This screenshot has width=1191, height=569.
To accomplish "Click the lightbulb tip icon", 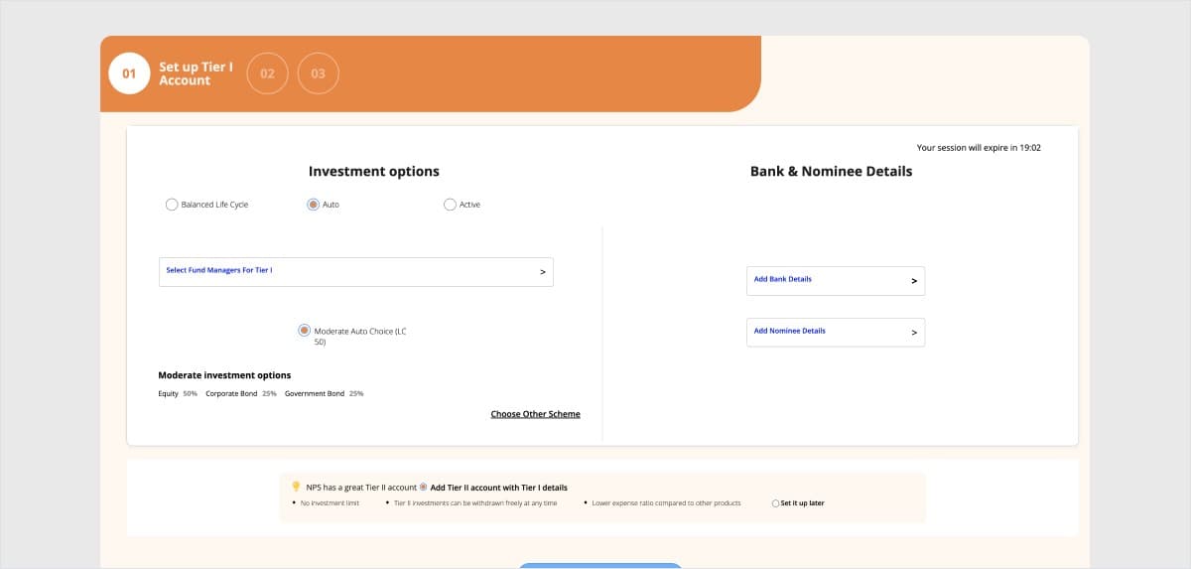I will (x=296, y=487).
